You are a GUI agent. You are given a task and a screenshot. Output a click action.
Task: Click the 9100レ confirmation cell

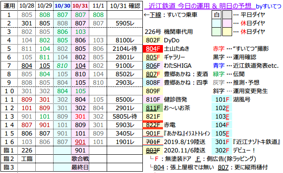pyautogui.click(x=125, y=66)
